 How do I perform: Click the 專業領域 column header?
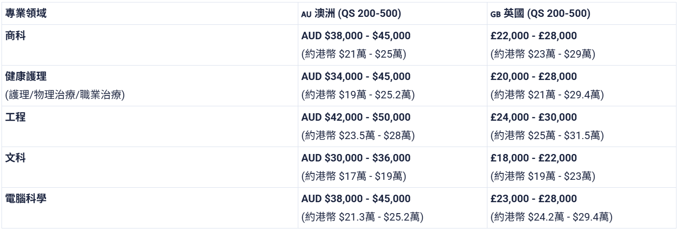click(26, 13)
